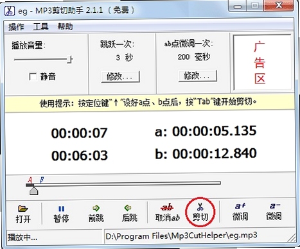Click the b: 00:00:12.840 time display
This screenshot has width=300, height=249.
click(206, 153)
